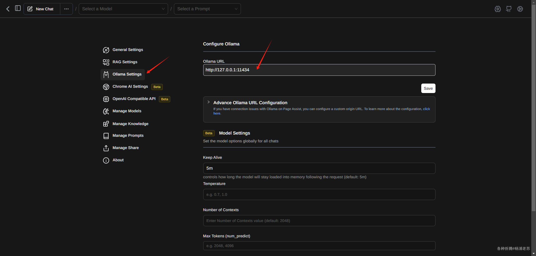The width and height of the screenshot is (536, 256).
Task: Click the Save button
Action: [x=428, y=89]
